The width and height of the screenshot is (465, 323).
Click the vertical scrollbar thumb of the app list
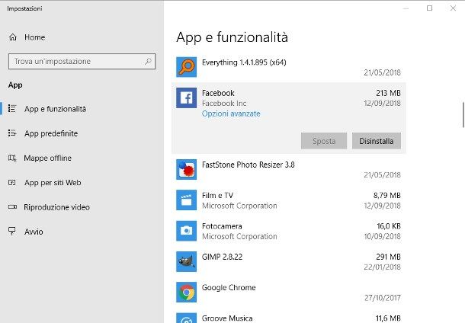pyautogui.click(x=463, y=115)
